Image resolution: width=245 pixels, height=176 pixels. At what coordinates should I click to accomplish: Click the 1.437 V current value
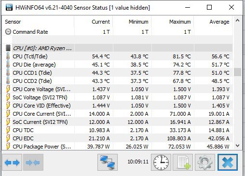tap(101, 89)
